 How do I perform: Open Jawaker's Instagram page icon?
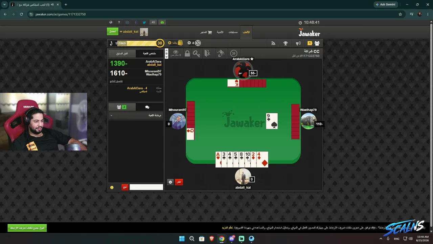(x=127, y=22)
